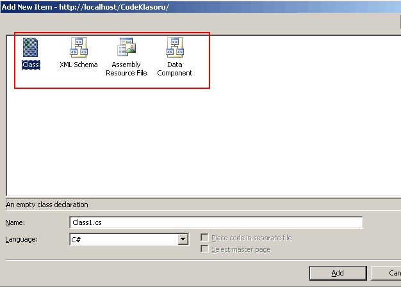
Task: Focus the Name field containing Class1.cs
Action: coord(215,222)
